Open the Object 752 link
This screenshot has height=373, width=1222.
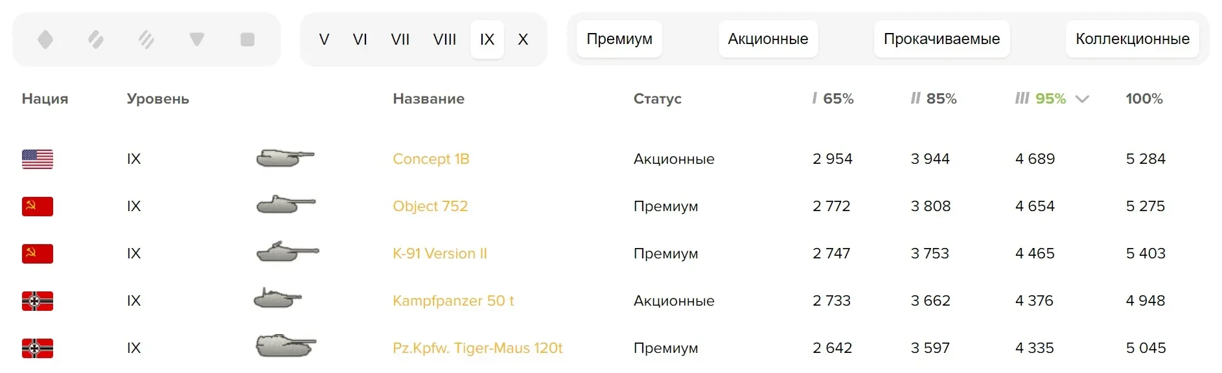[x=430, y=206]
